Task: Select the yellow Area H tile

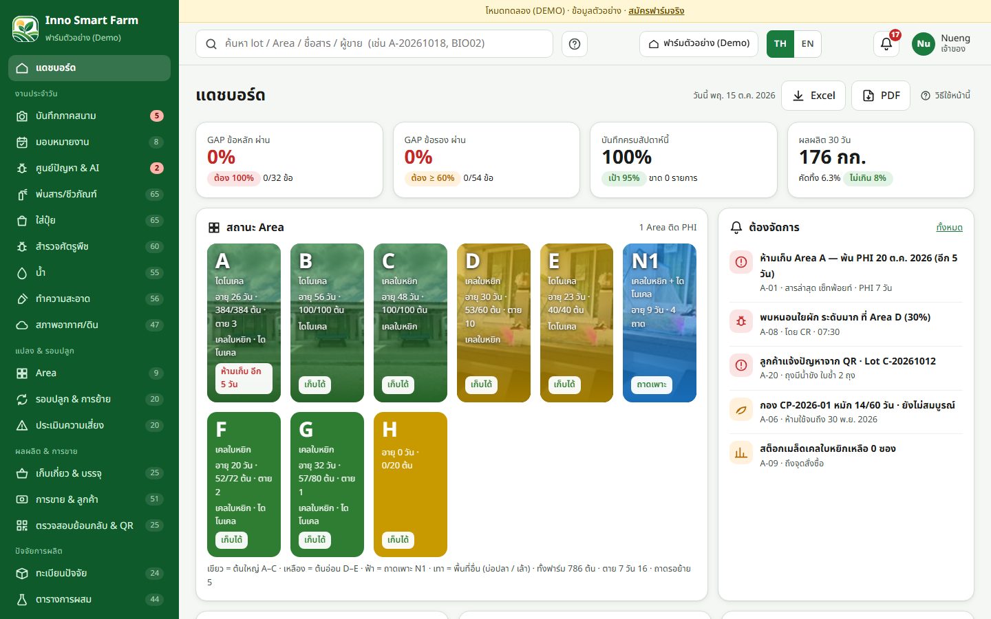Action: tap(410, 484)
